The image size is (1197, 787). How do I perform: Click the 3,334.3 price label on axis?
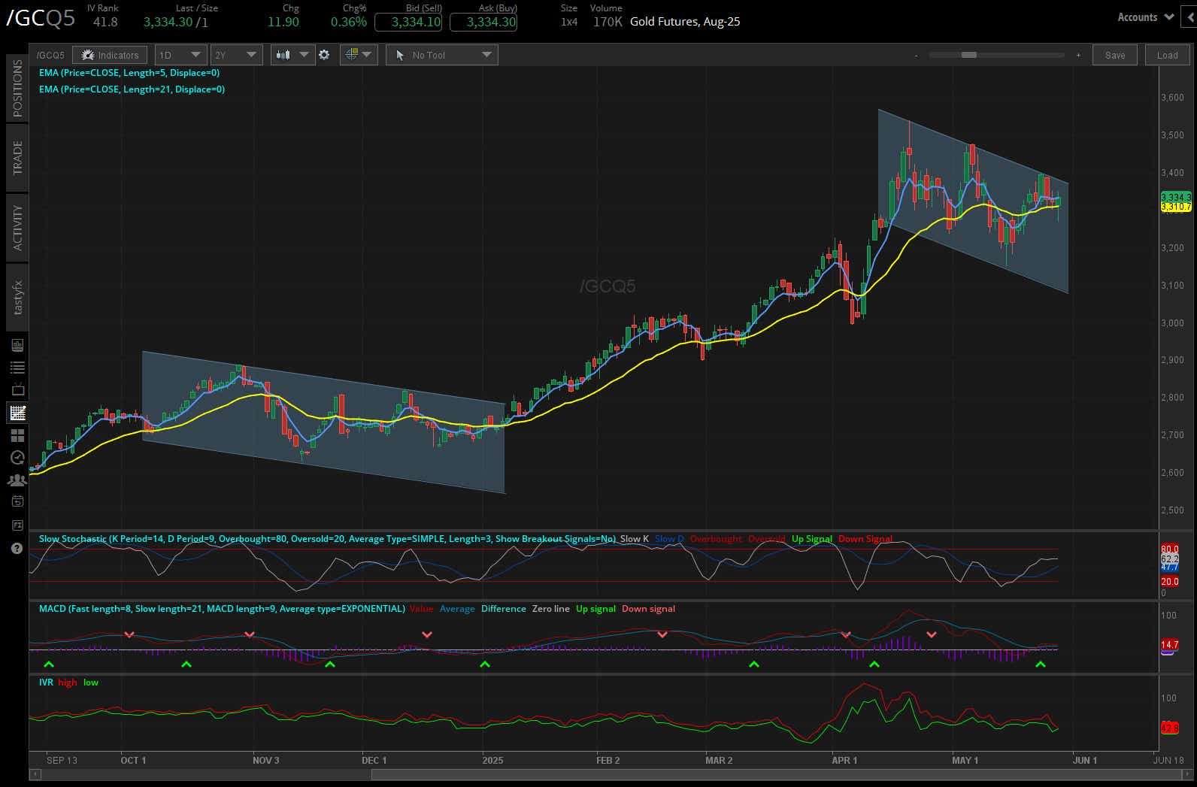(x=1176, y=197)
